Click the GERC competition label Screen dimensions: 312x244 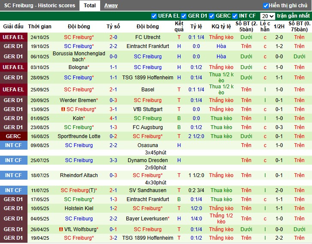click(13, 136)
